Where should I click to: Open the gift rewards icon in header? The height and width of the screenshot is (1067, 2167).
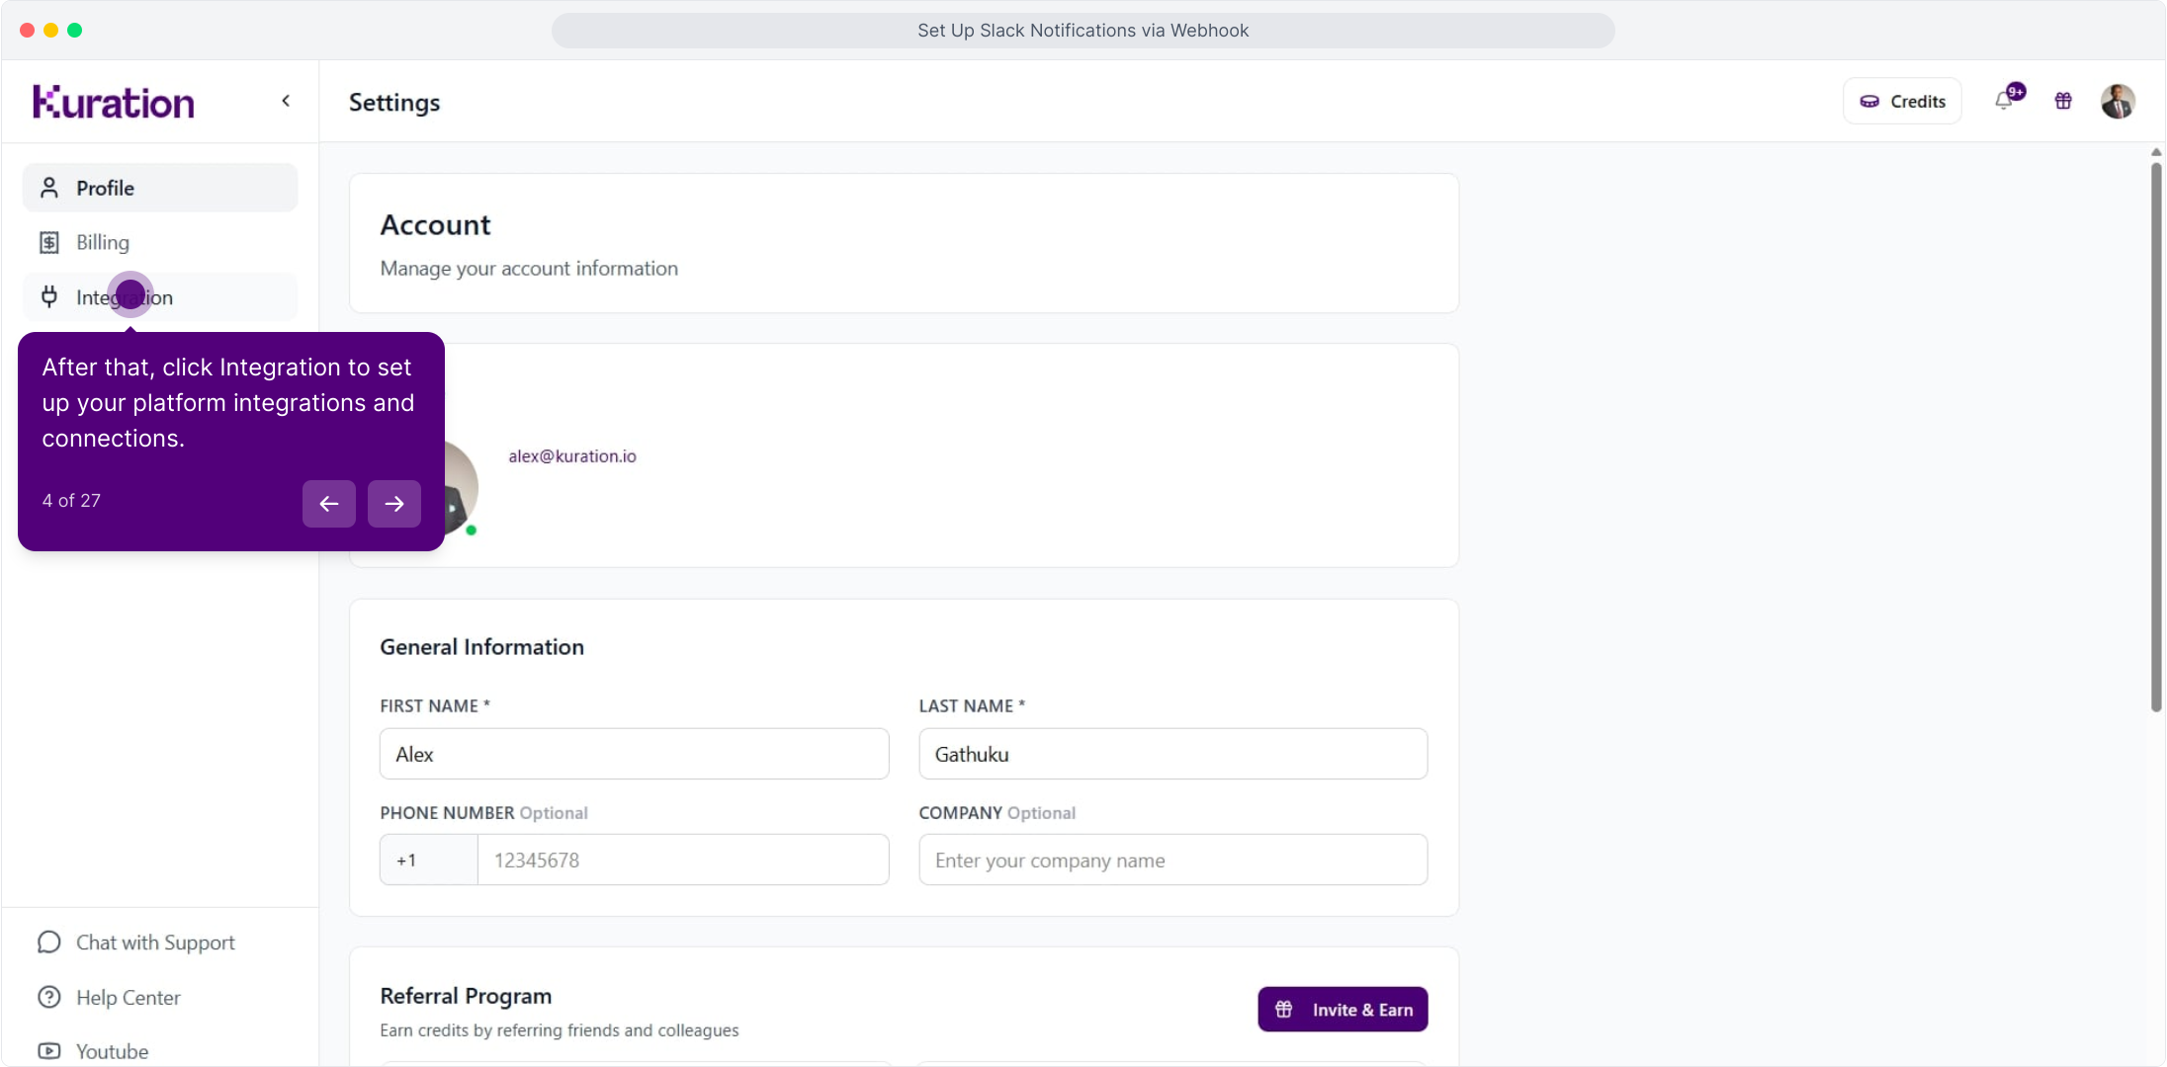click(2063, 101)
